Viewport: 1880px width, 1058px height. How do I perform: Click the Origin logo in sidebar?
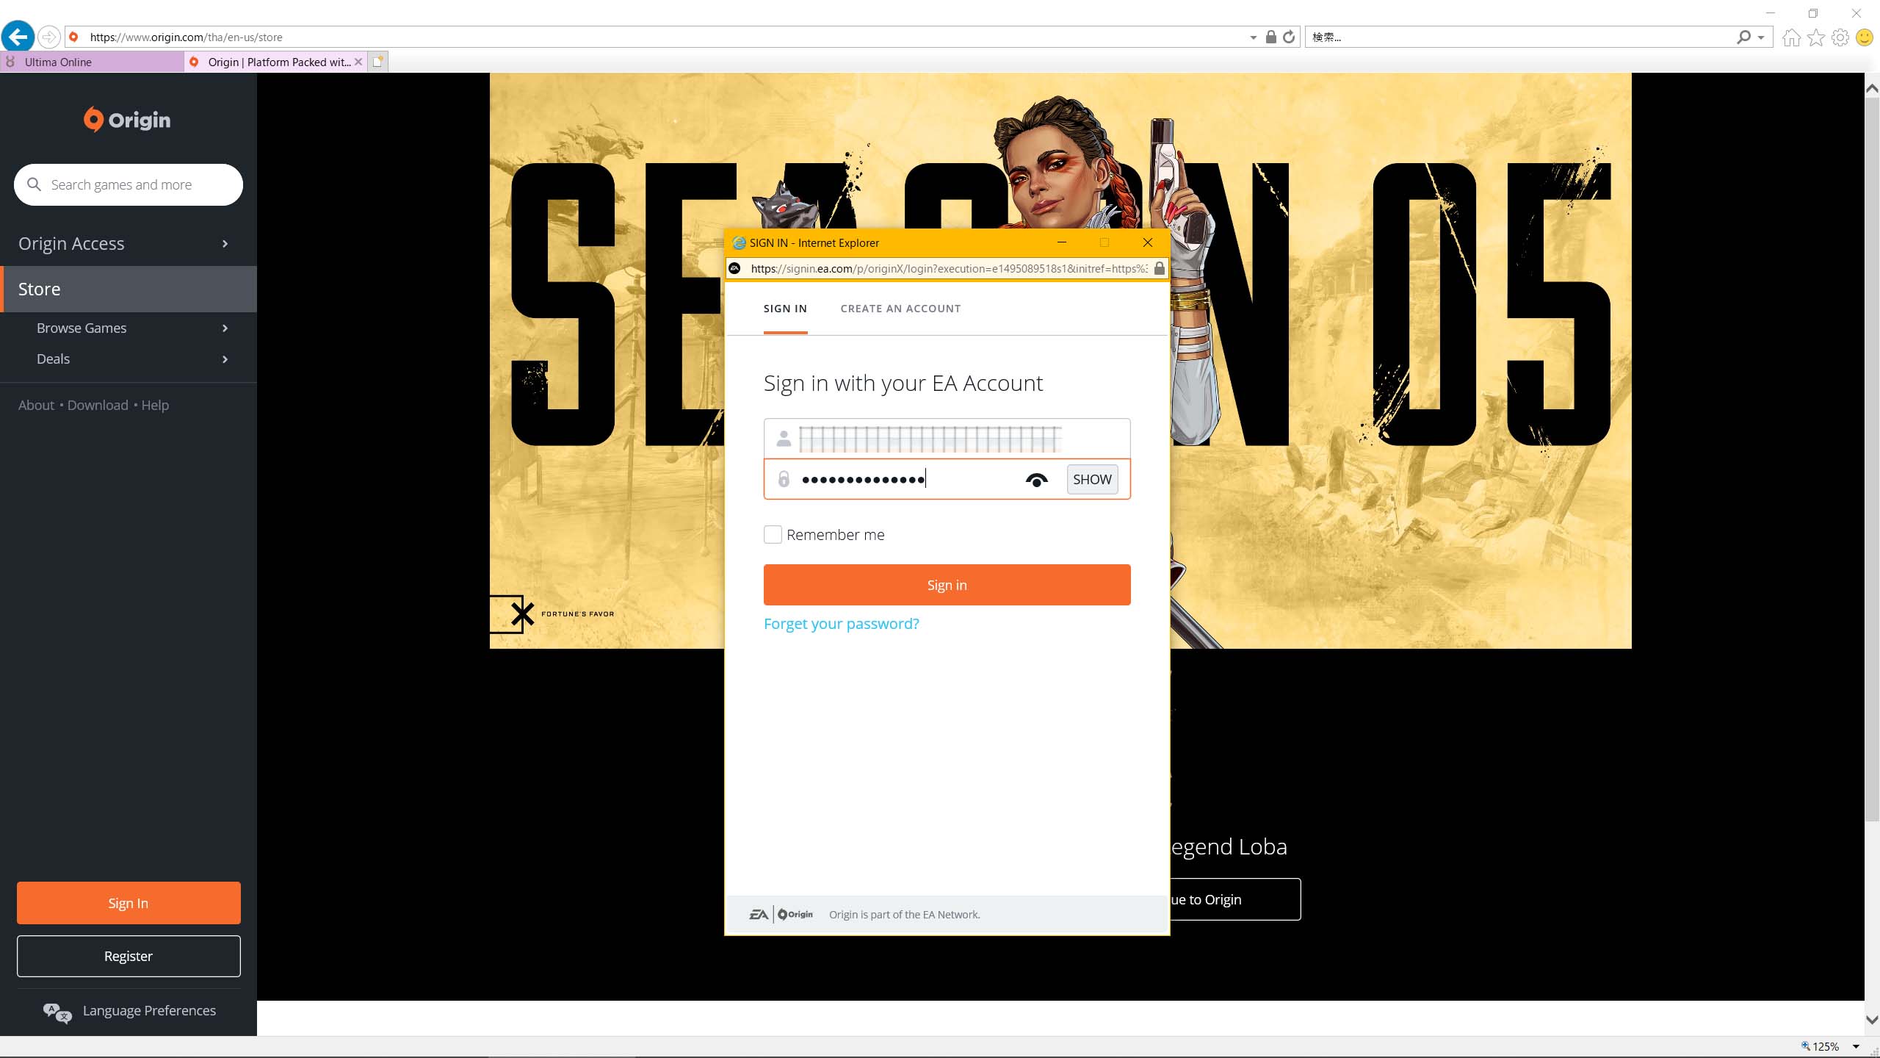click(127, 119)
